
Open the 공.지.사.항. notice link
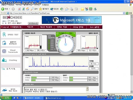click(9, 69)
